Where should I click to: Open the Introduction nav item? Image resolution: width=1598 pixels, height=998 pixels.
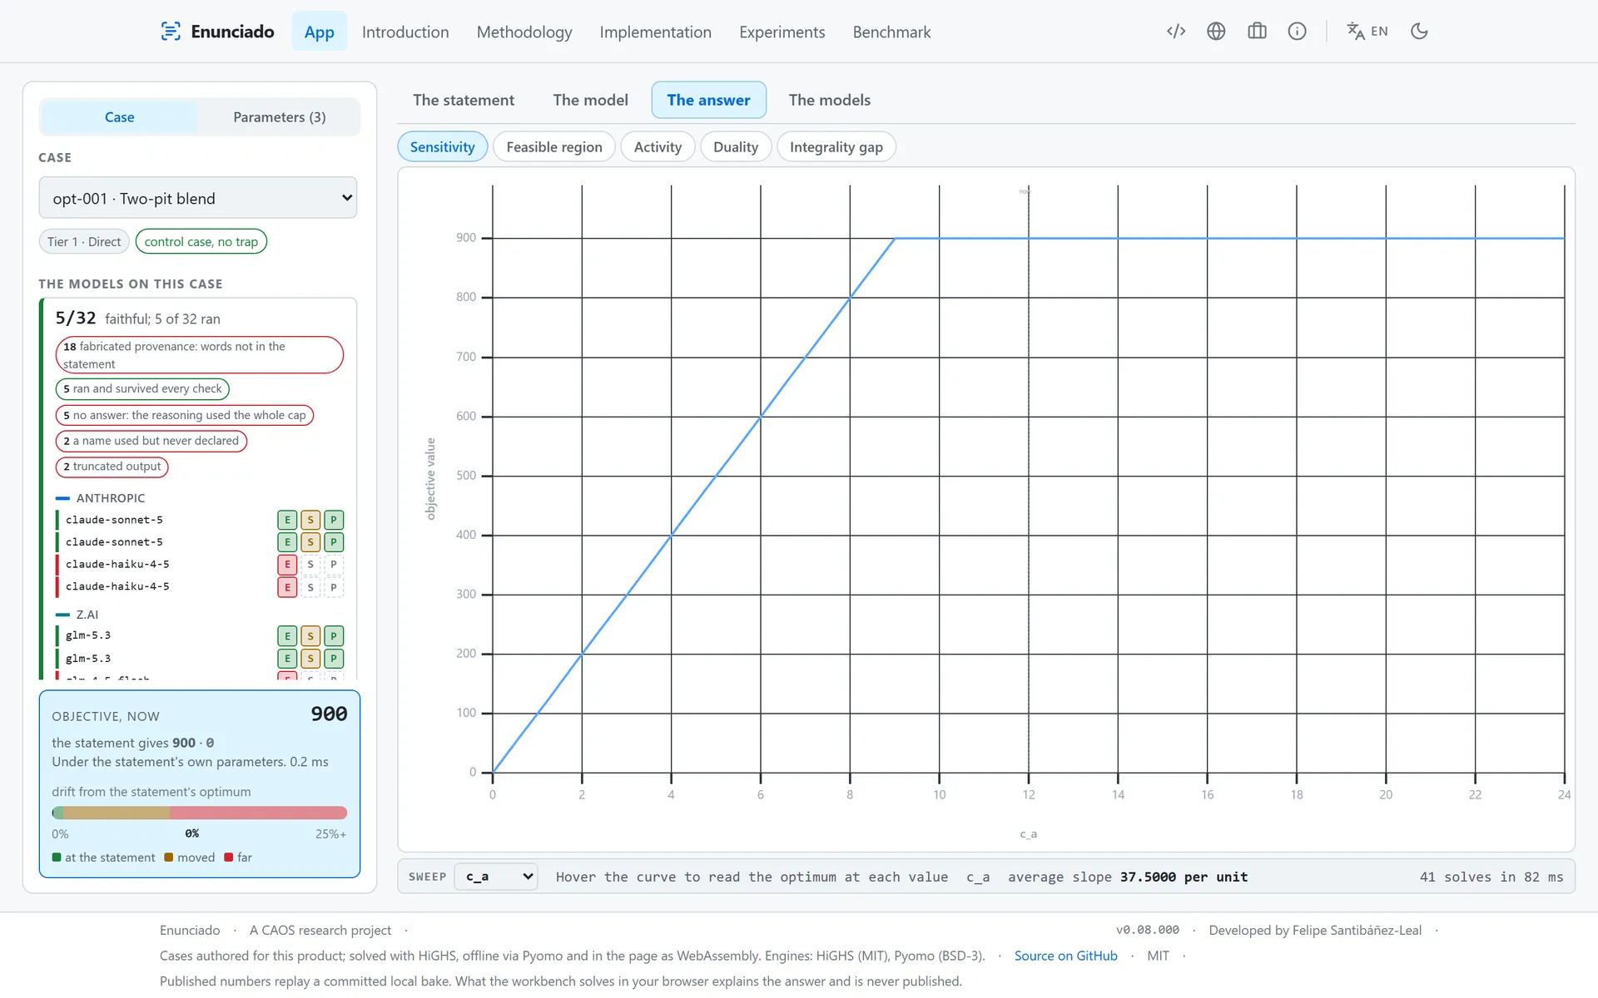coord(405,32)
